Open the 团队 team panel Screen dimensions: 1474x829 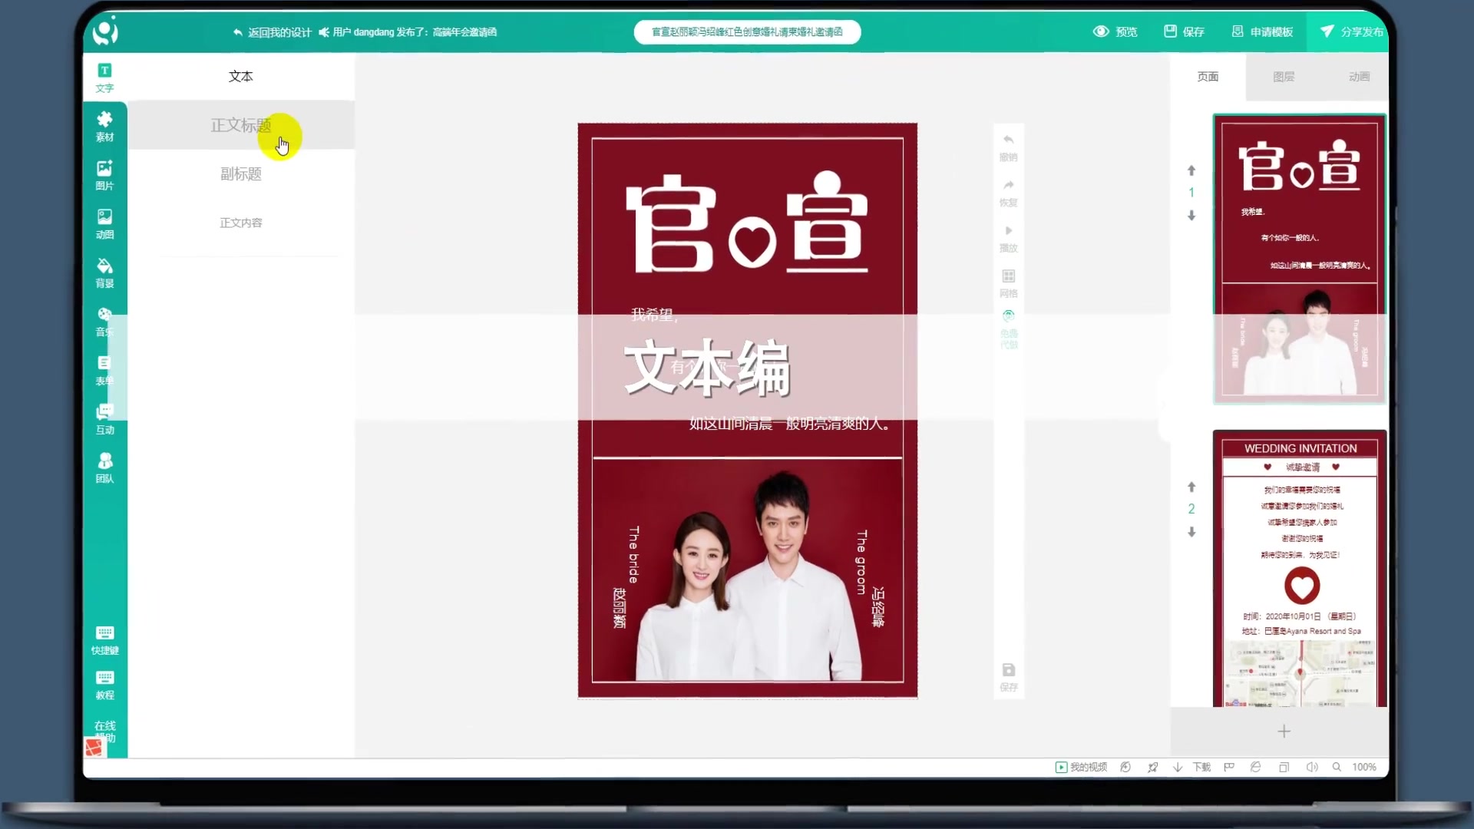(x=104, y=467)
